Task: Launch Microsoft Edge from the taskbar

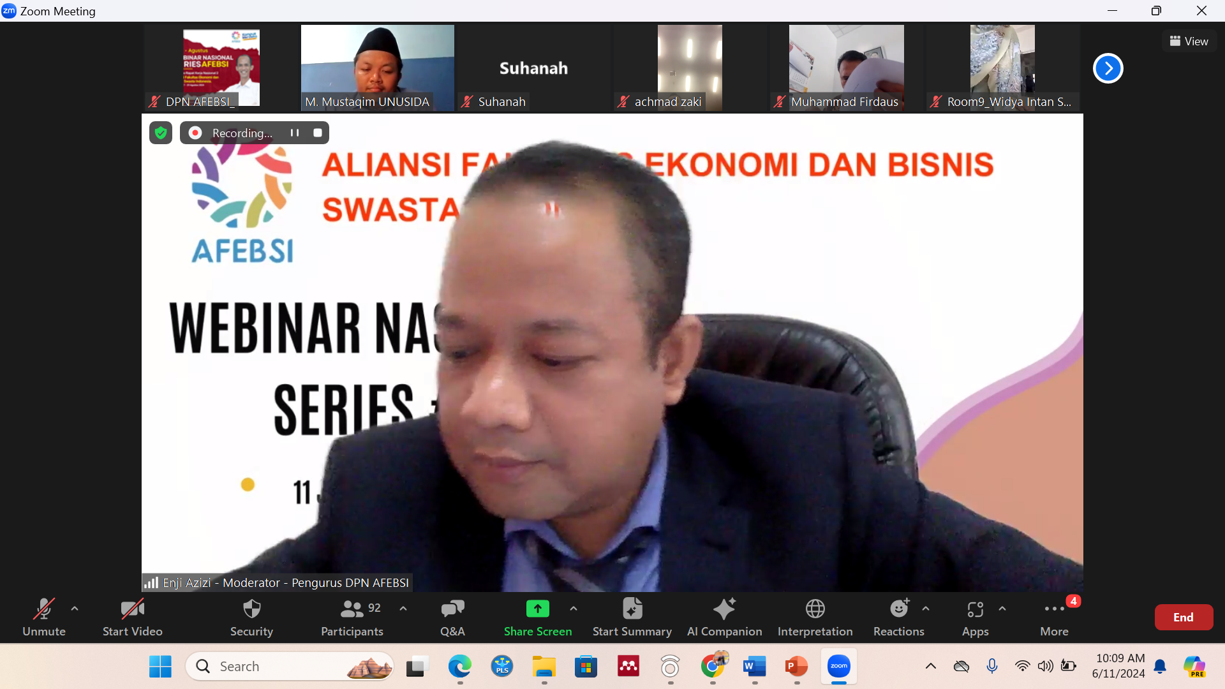Action: [x=459, y=667]
